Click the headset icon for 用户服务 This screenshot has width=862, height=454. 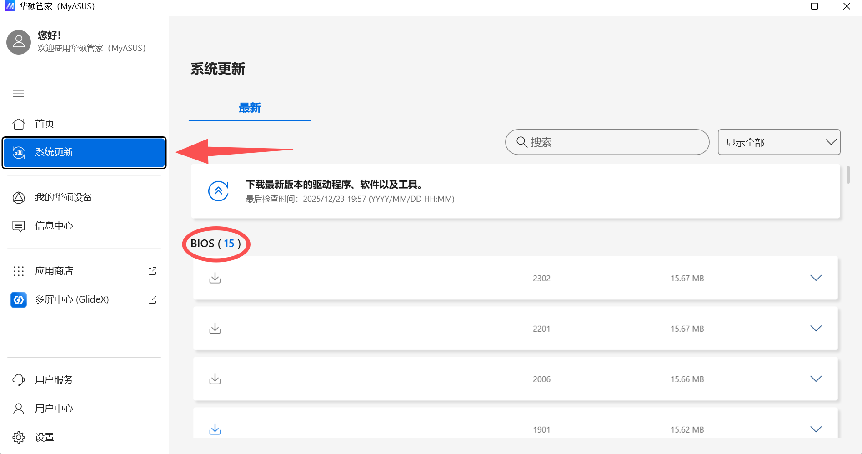[x=19, y=380]
